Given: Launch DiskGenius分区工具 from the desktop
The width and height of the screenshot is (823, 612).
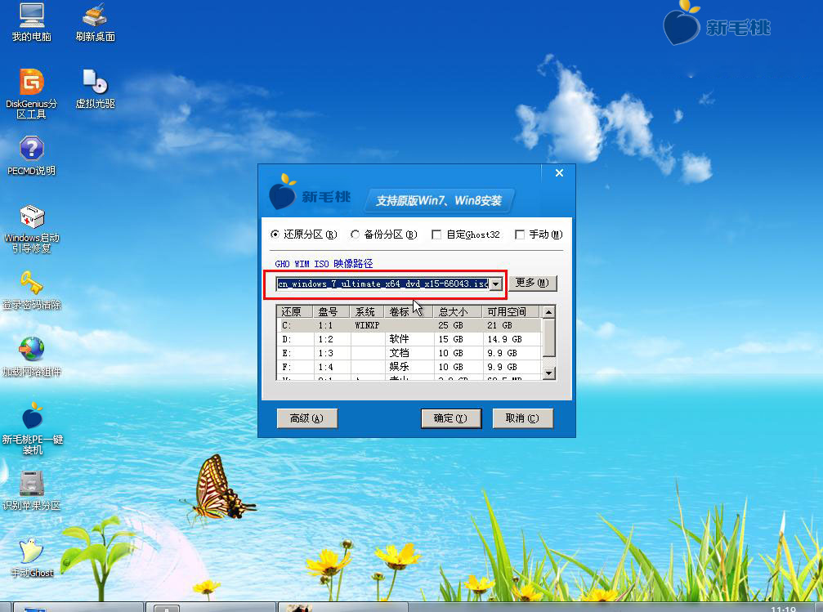Looking at the screenshot, I should click(32, 93).
